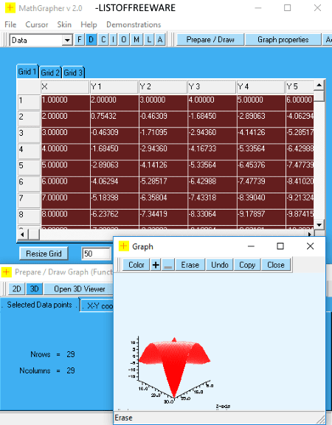
Task: Click cell value -6.45376 in Y 4
Action: tap(260, 167)
